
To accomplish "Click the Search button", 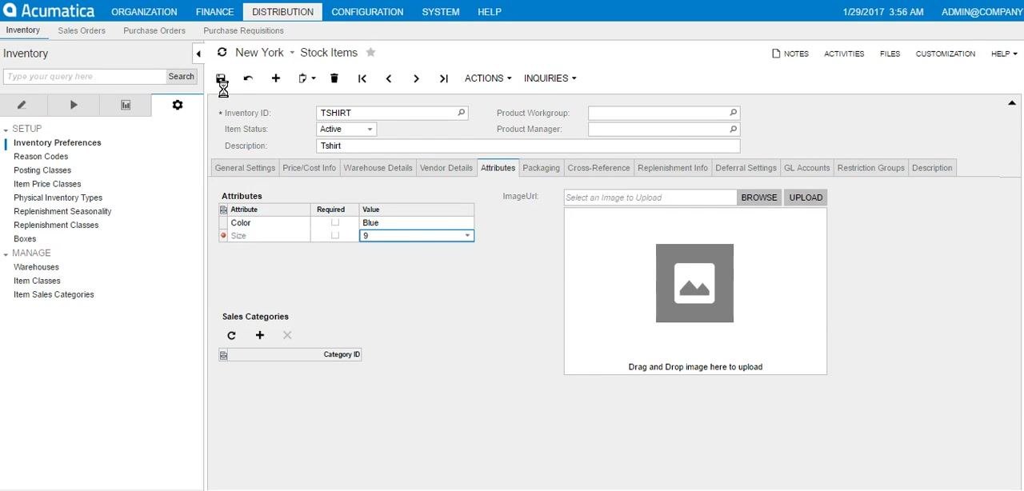I will 182,77.
